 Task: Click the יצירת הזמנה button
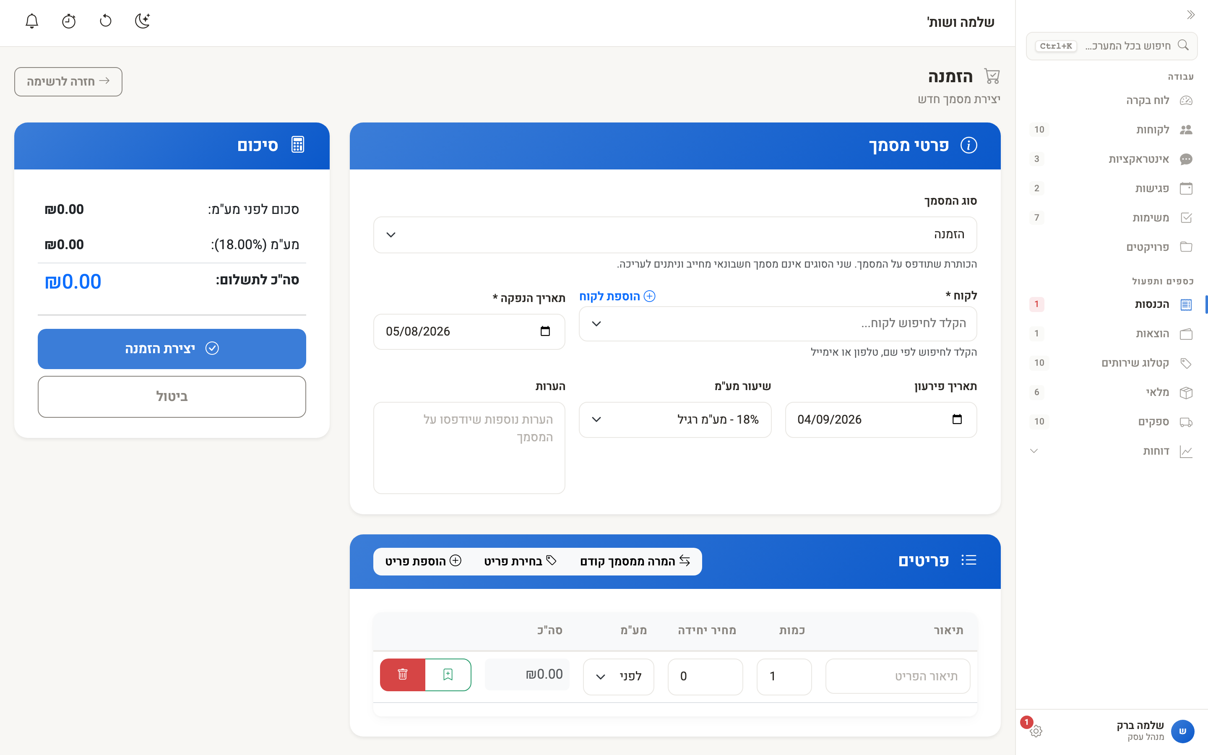172,349
